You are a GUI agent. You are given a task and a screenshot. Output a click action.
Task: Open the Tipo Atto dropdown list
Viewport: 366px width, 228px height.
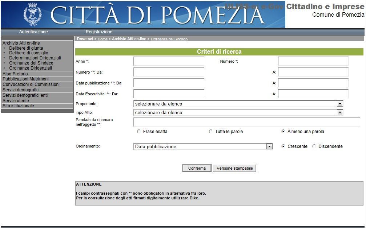[x=238, y=112]
